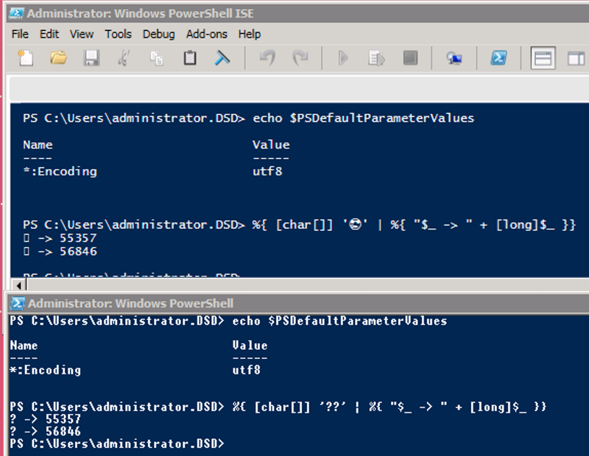Launch PowerShell.exe from the toolbar

click(499, 57)
